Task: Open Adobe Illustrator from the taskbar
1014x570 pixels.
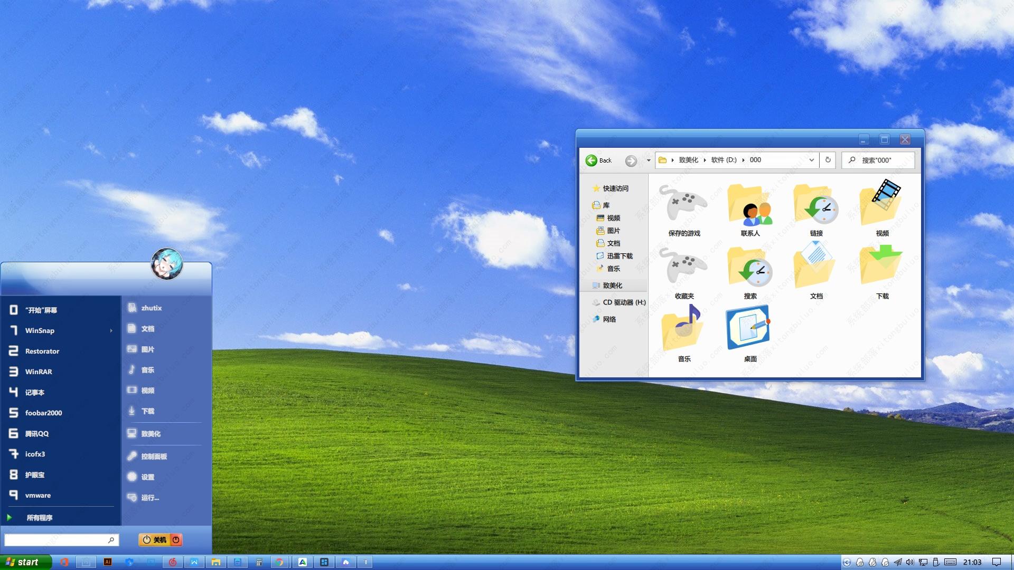Action: click(108, 562)
